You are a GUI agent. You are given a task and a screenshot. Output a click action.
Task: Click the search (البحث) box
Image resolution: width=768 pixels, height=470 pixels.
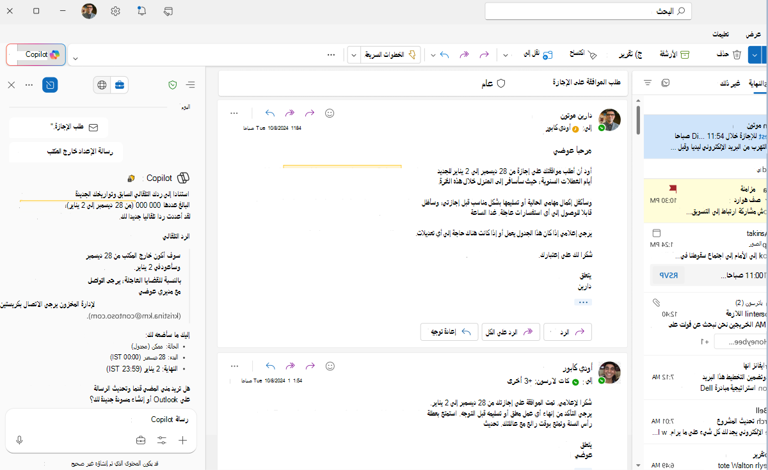(589, 11)
